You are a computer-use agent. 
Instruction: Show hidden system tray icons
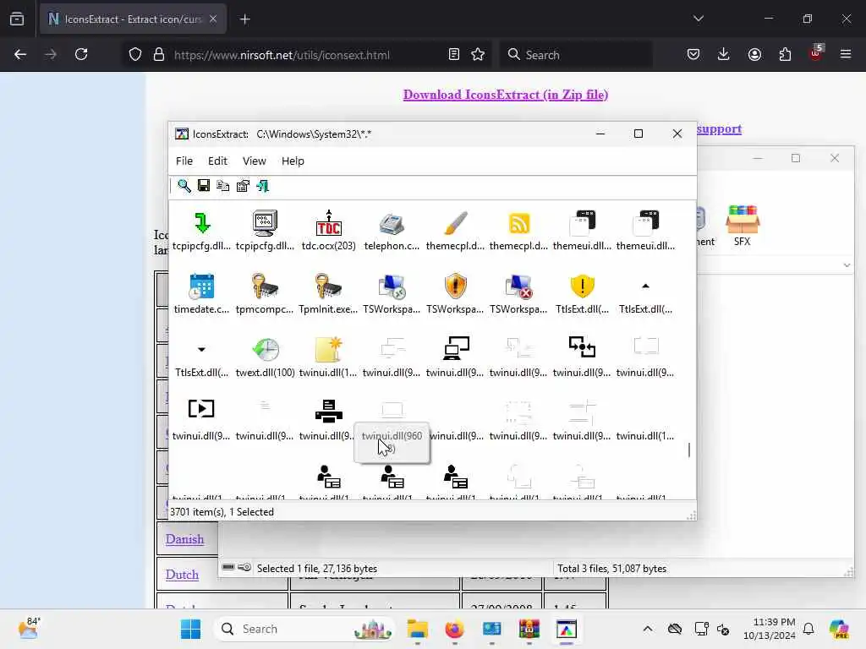[x=648, y=629]
